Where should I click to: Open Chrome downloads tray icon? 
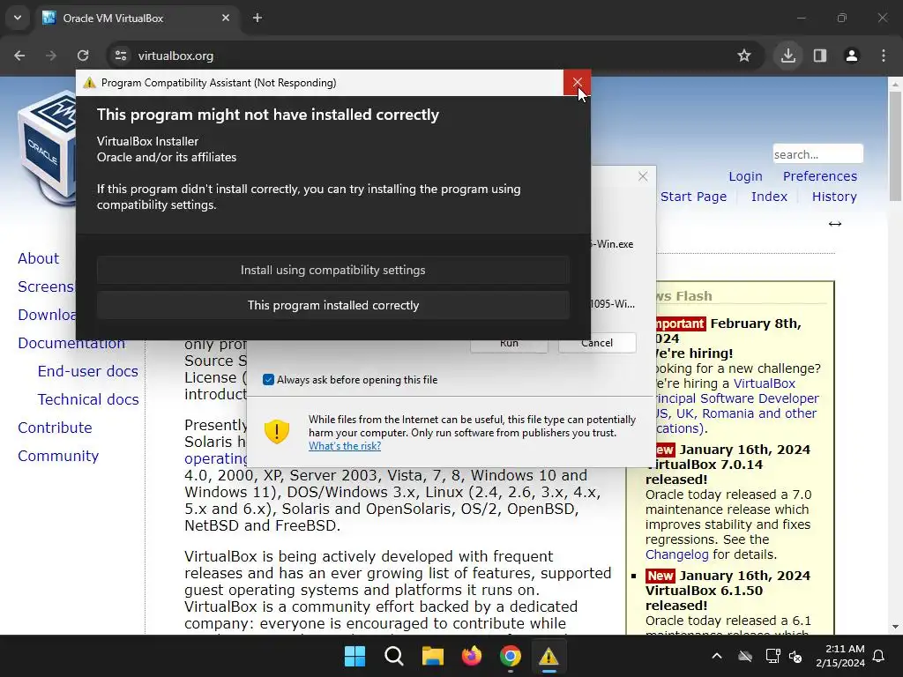(x=787, y=56)
